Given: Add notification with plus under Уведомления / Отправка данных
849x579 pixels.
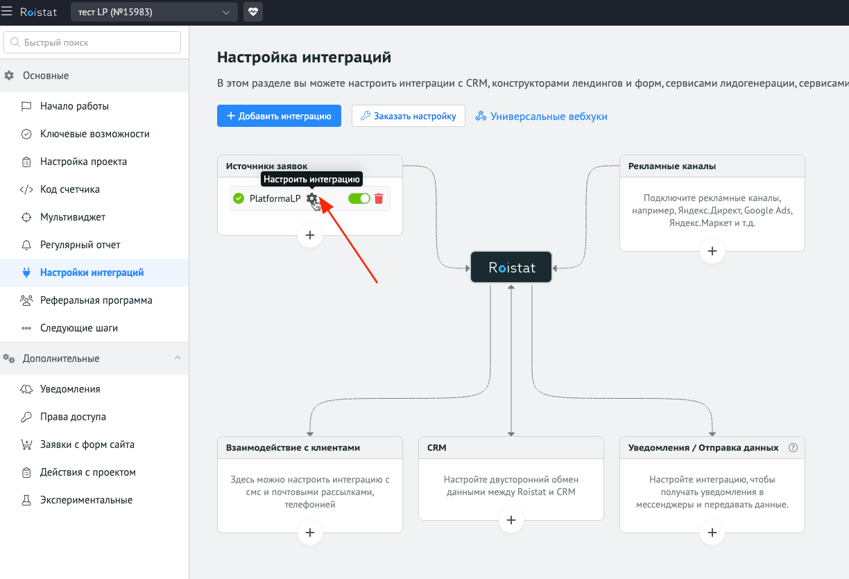Looking at the screenshot, I should click(x=712, y=532).
